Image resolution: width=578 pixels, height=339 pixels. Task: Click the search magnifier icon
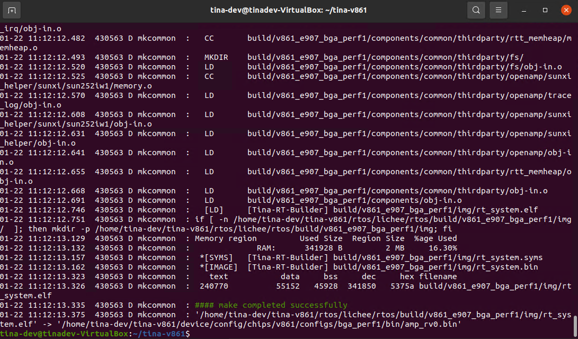(476, 10)
